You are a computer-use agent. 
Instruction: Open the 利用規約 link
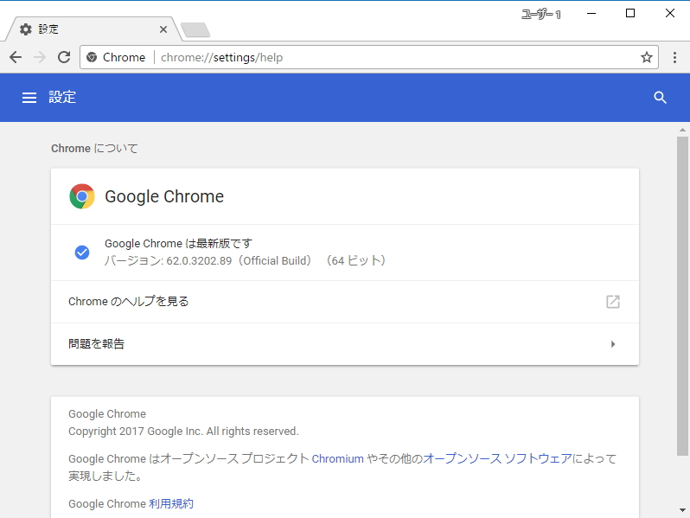pyautogui.click(x=170, y=503)
